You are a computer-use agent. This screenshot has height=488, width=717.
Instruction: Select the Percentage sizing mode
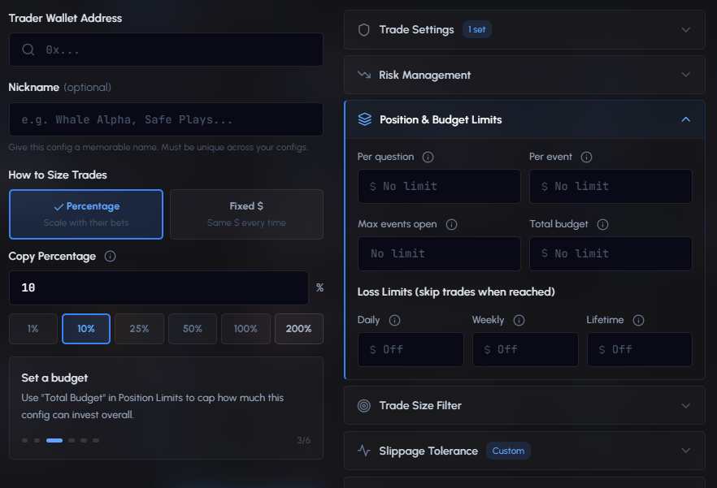point(85,214)
